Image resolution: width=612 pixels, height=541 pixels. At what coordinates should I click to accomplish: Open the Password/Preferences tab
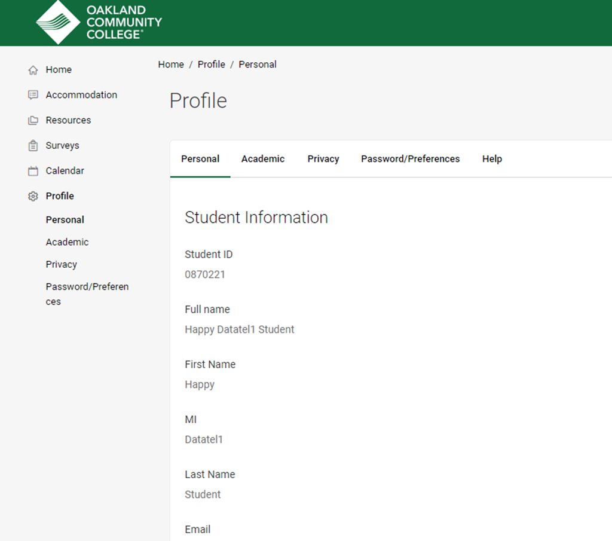410,159
